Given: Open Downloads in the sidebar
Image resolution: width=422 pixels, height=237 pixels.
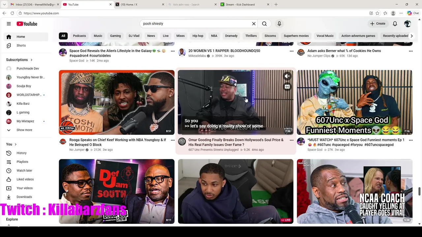Looking at the screenshot, I should 26,197.
